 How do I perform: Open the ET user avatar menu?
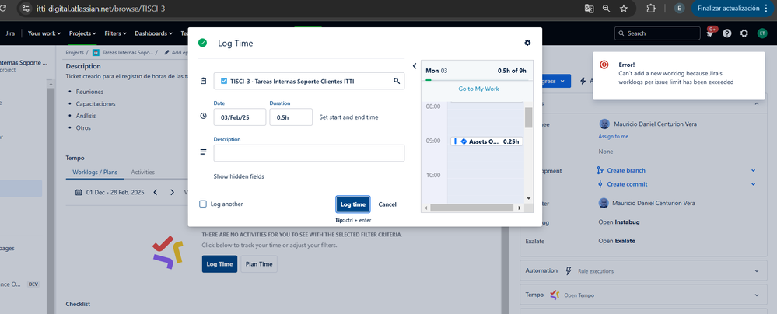tap(761, 33)
